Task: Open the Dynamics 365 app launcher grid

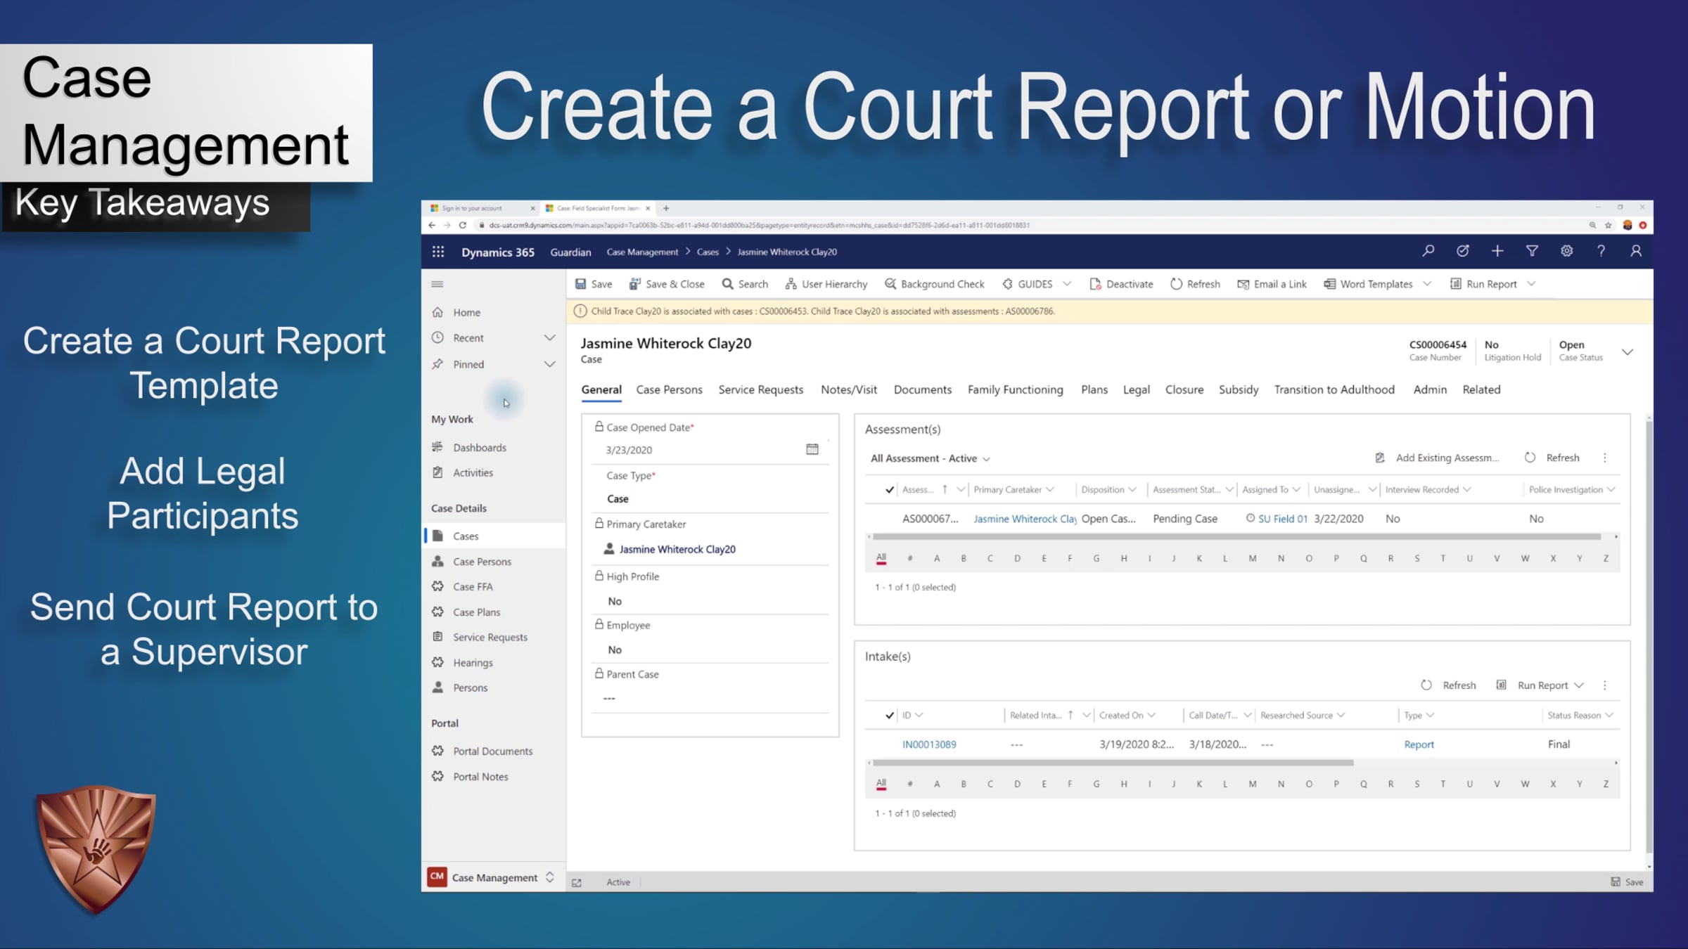Action: [438, 251]
